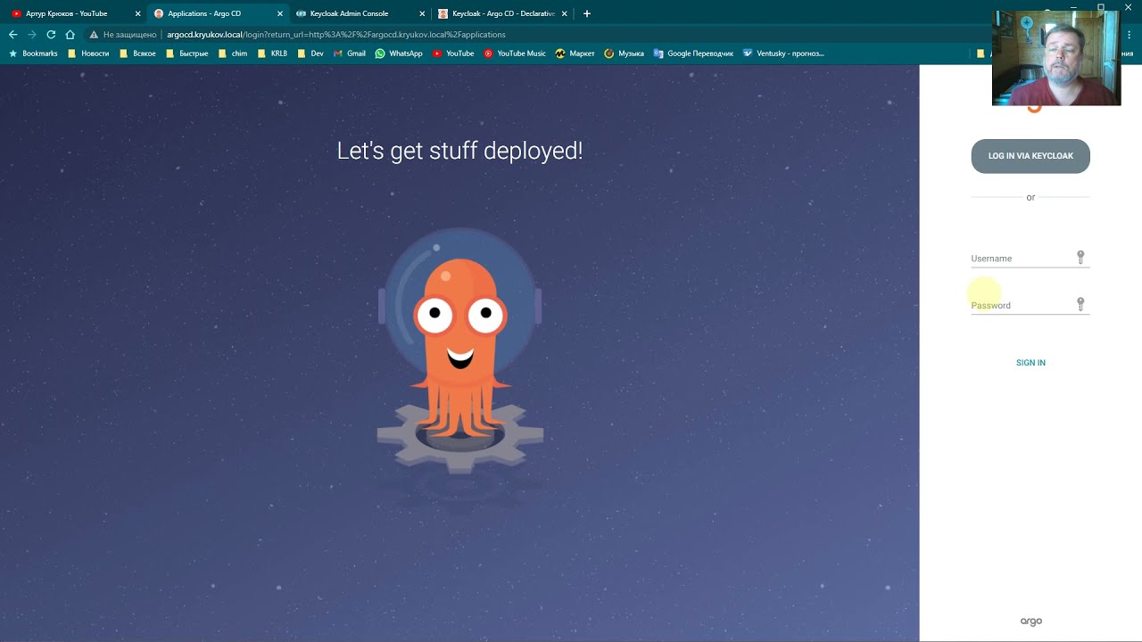Click the key icon in Username field
Screen dimensions: 1142x642
1080,257
